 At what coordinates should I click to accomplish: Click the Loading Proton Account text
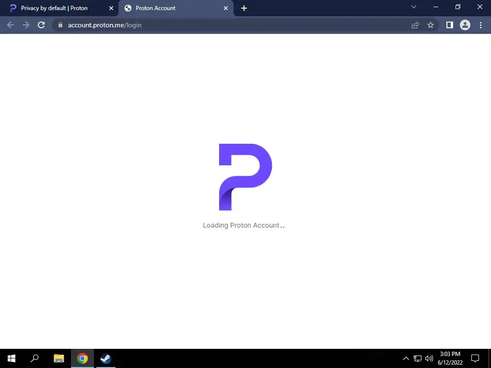point(244,225)
